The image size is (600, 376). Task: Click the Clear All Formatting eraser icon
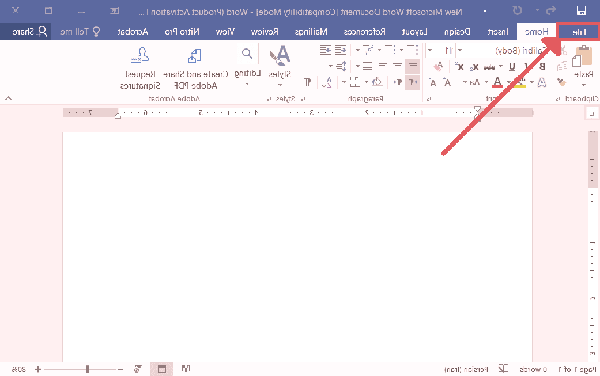[x=439, y=66]
